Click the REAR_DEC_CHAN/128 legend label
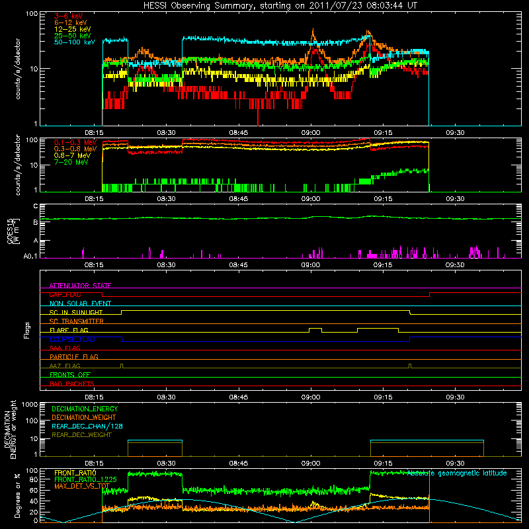Image resolution: width=529 pixels, height=529 pixels. (87, 426)
